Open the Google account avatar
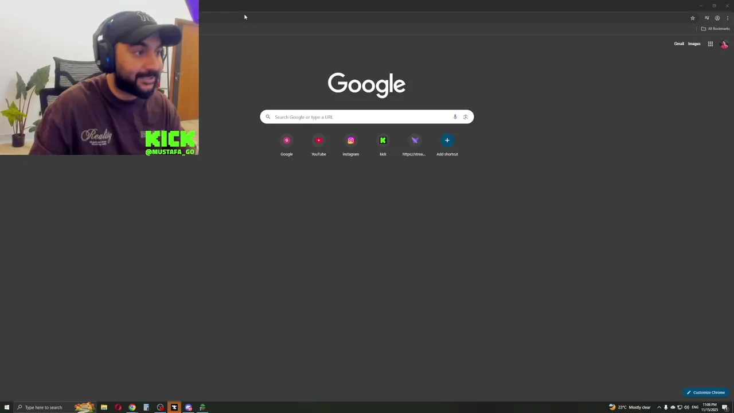This screenshot has width=734, height=413. click(x=724, y=44)
